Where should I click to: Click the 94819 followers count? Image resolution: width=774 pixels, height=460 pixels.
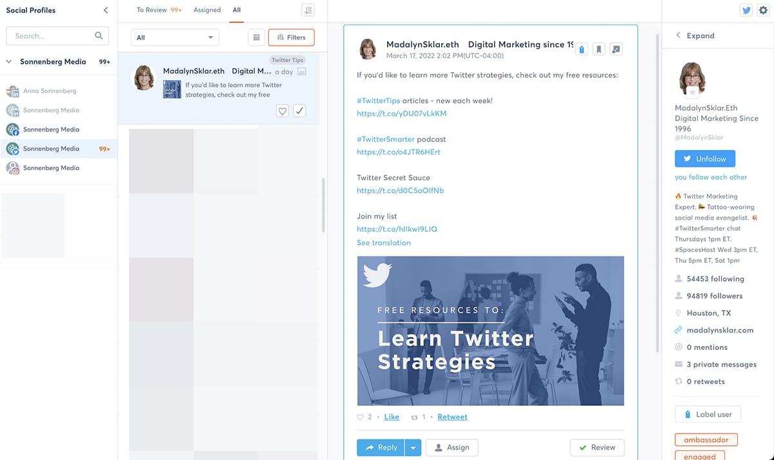pos(715,296)
